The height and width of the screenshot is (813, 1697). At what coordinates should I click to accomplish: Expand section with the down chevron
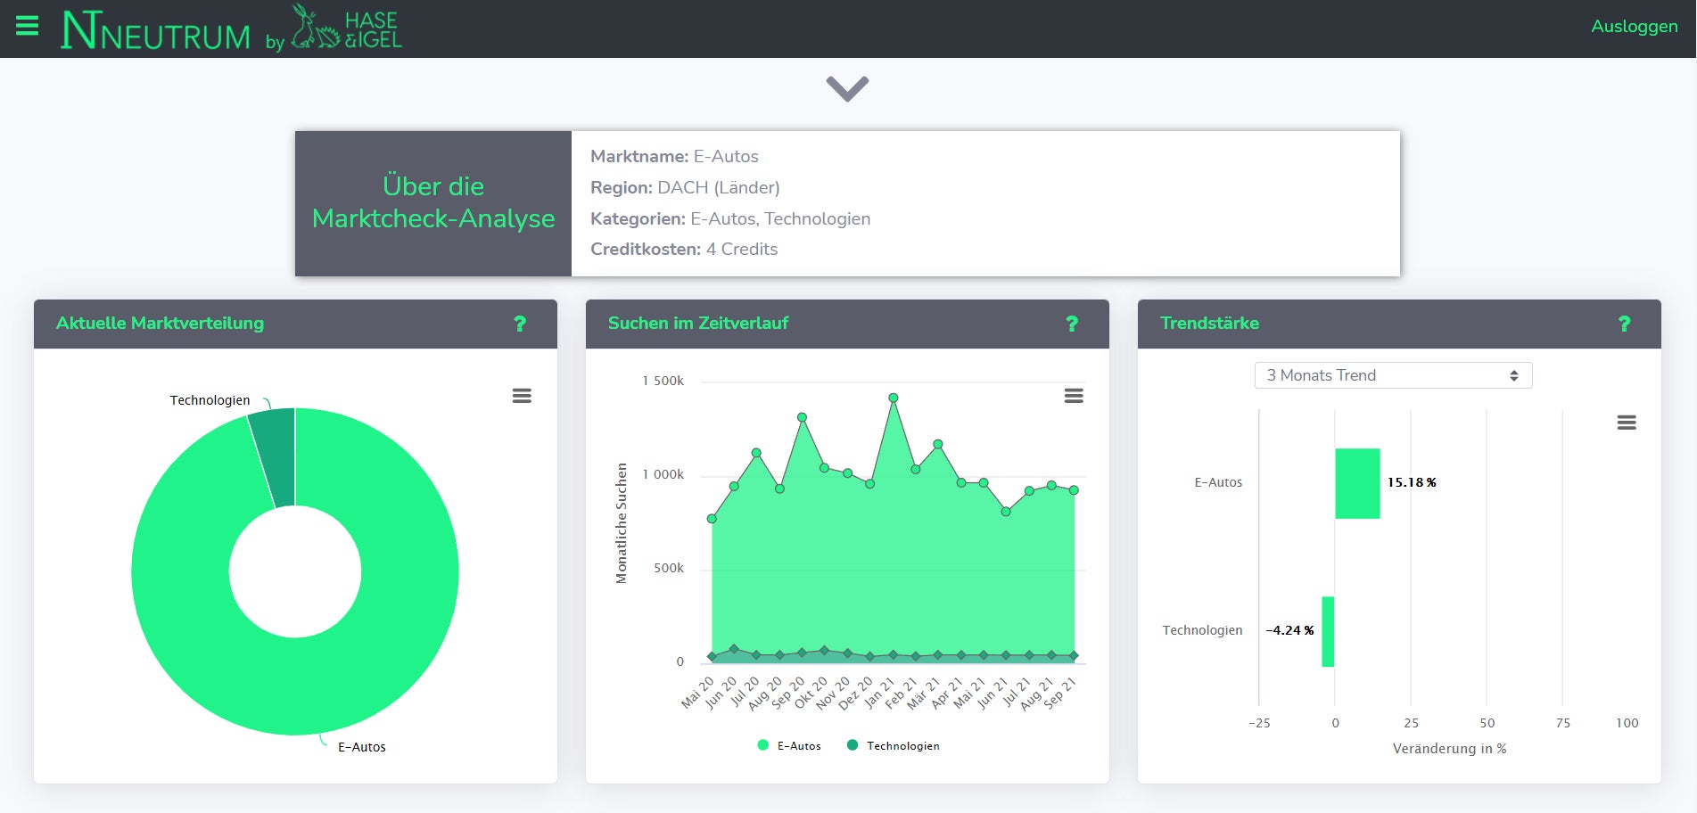847,88
